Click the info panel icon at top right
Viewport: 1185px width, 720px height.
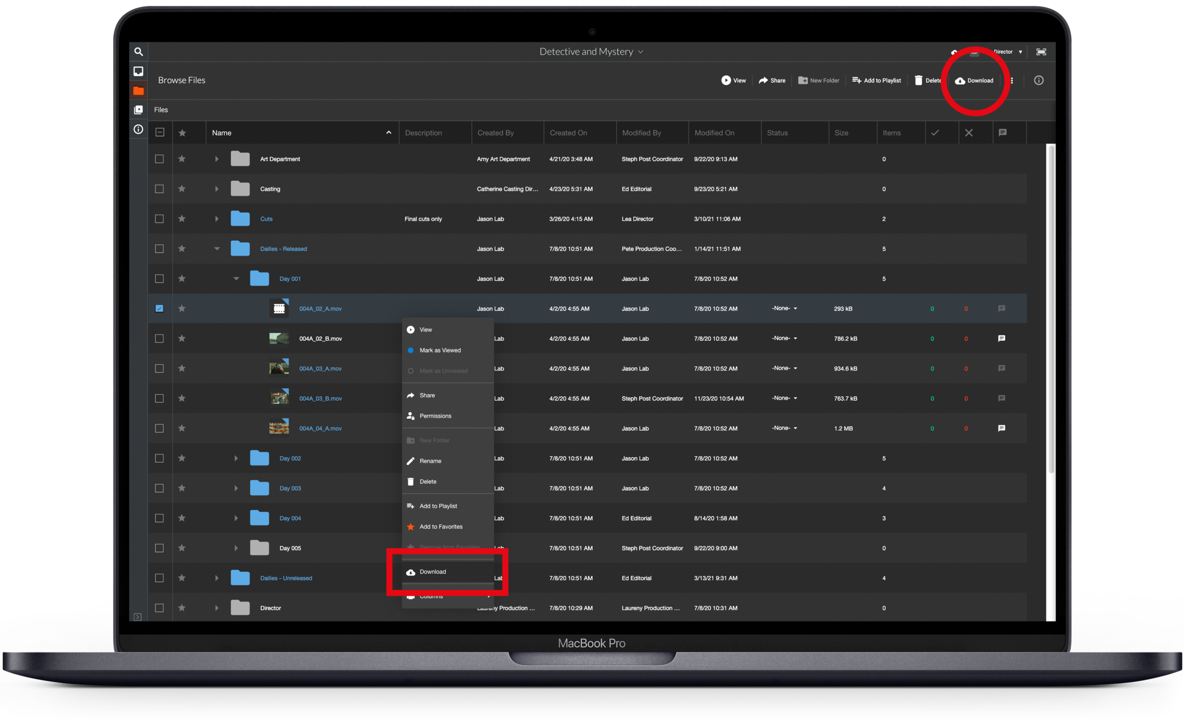click(x=1038, y=80)
